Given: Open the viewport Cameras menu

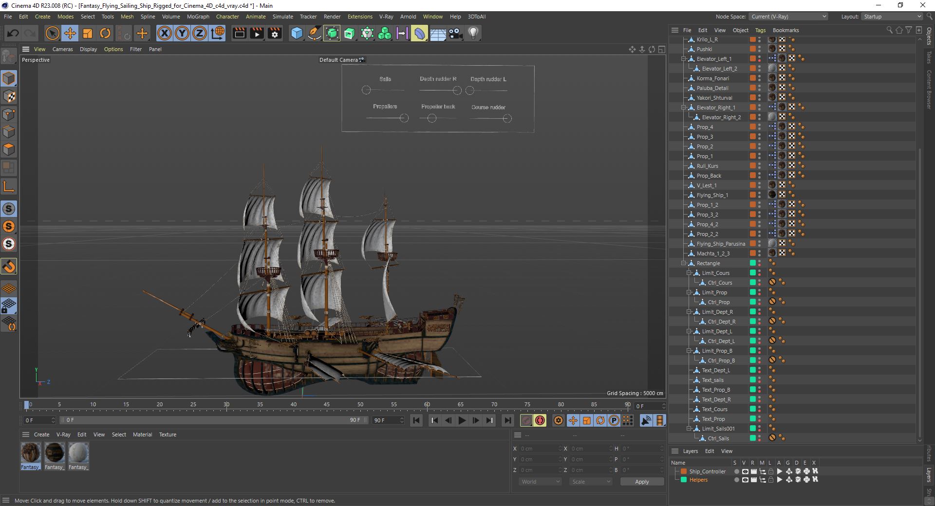Looking at the screenshot, I should 62,49.
